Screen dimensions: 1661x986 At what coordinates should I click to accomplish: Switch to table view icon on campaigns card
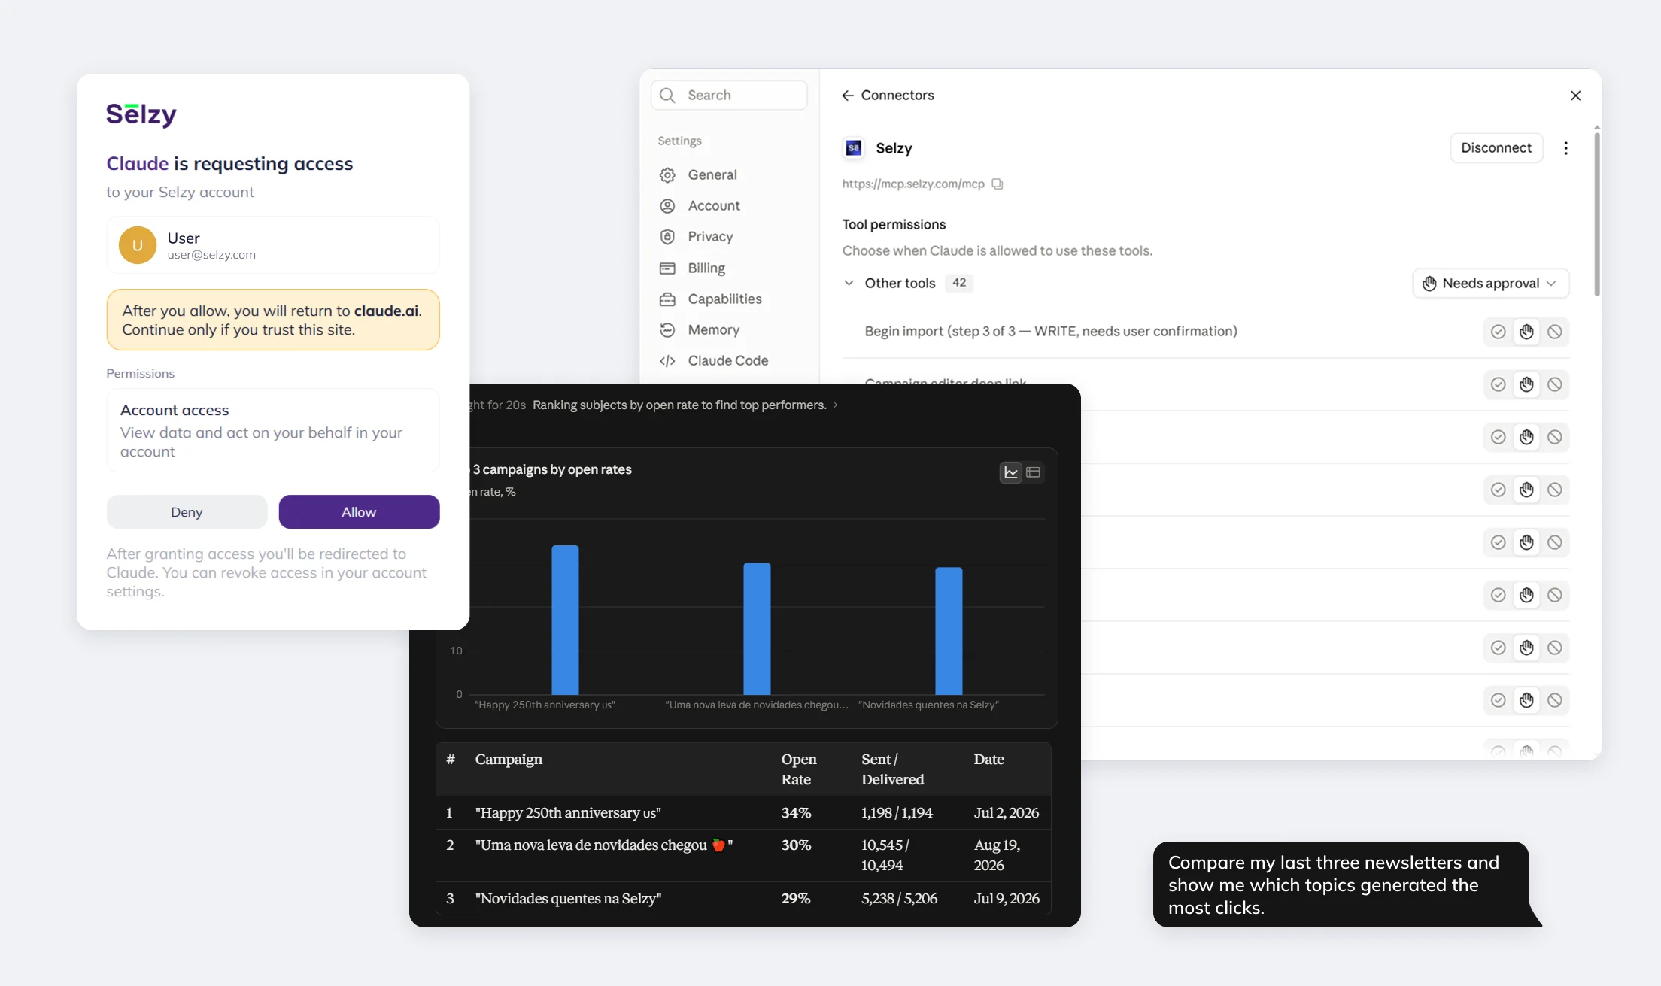tap(1033, 472)
